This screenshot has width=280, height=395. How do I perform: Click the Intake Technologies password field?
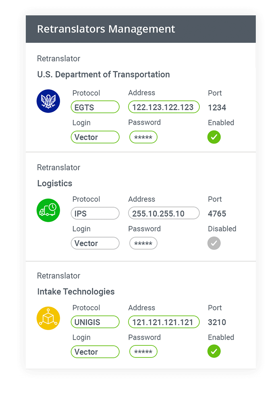143,352
